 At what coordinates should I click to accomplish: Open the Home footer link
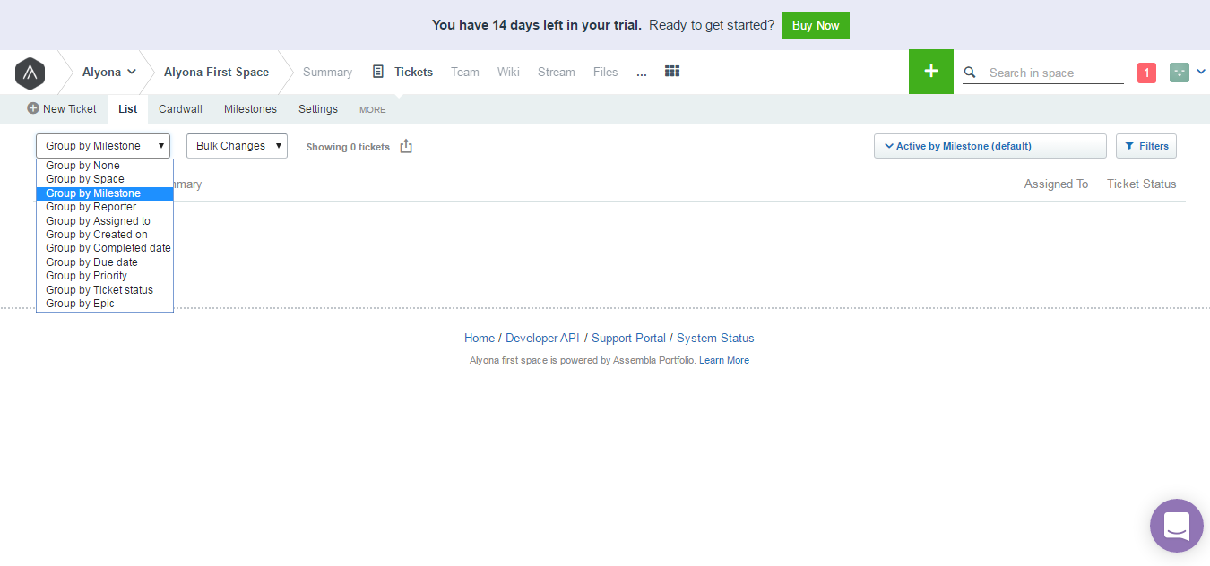coord(480,338)
